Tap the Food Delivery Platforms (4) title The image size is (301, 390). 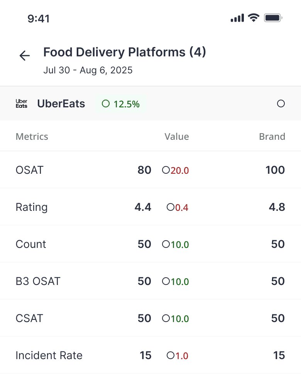pyautogui.click(x=125, y=52)
